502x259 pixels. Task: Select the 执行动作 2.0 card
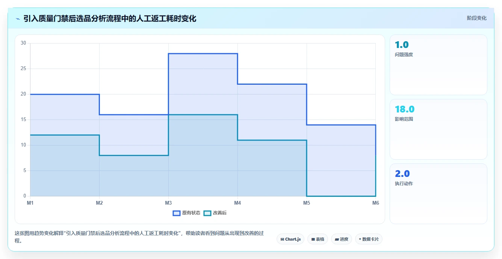[438, 194]
